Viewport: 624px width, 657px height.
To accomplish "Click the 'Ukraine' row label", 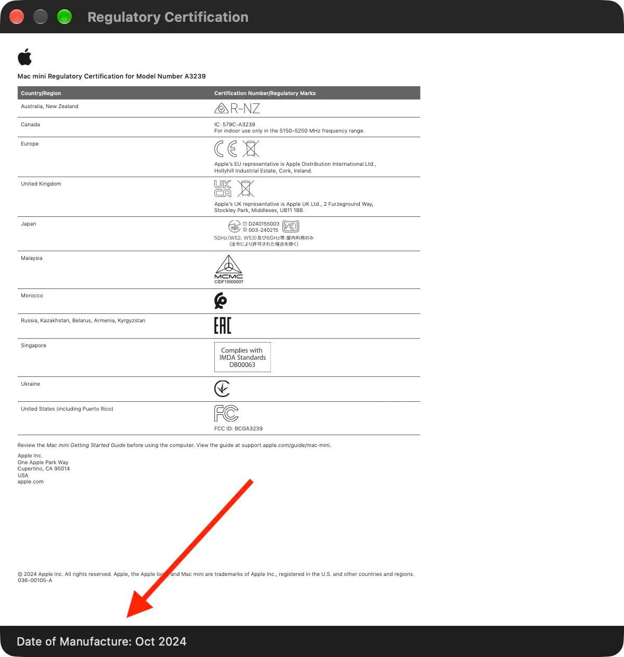I will coord(30,384).
